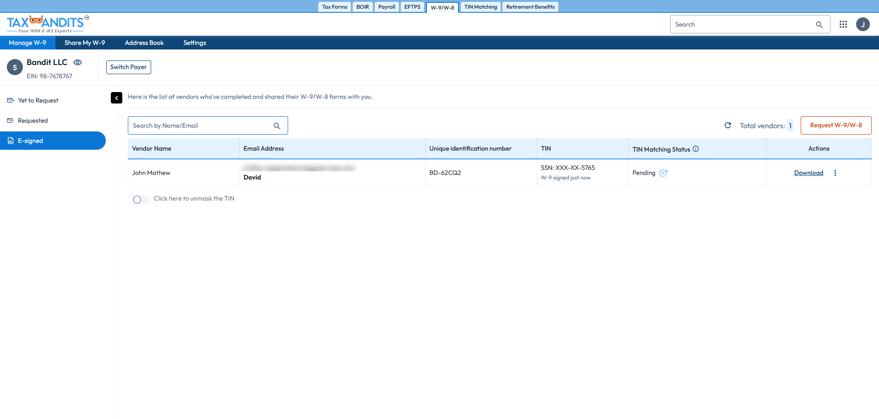Switch to the Payroll tab
The height and width of the screenshot is (419, 879).
click(x=387, y=7)
